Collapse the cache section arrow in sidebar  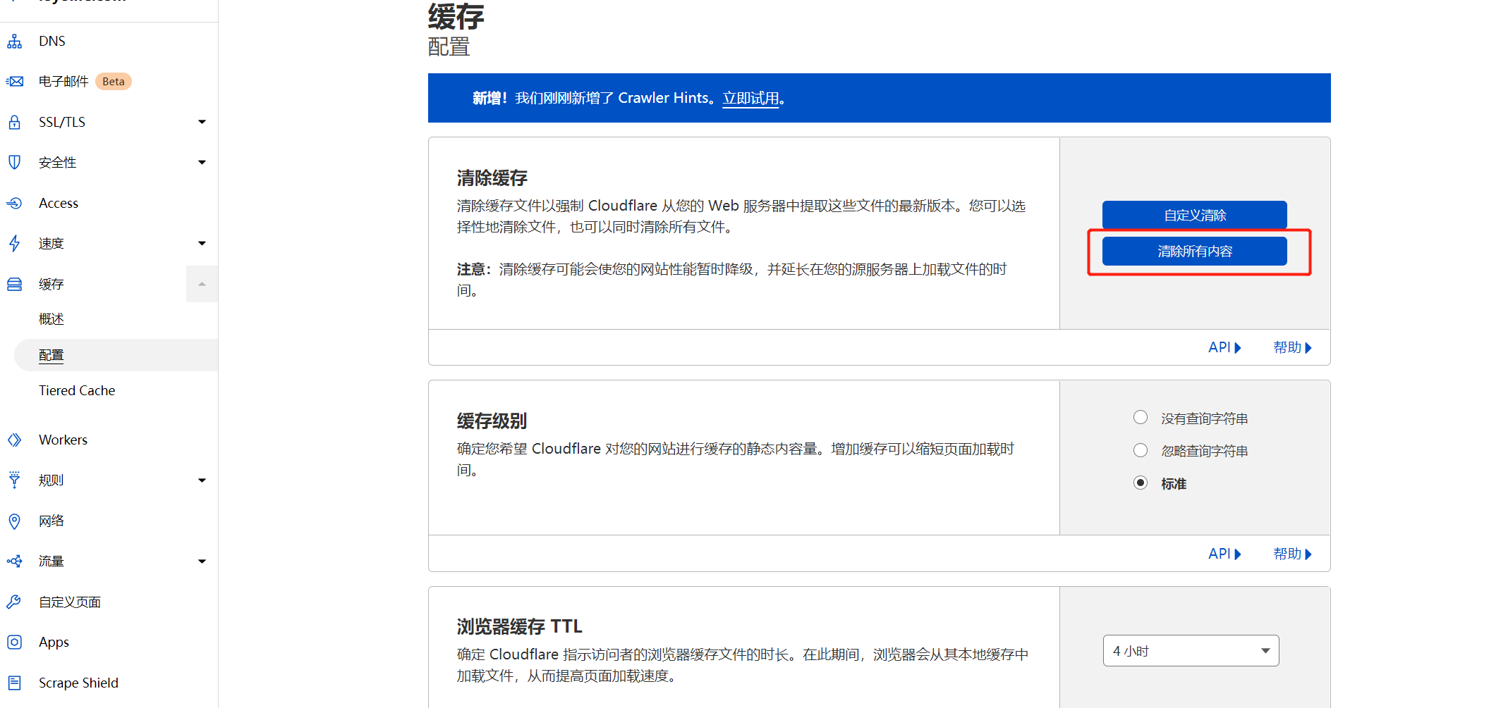pyautogui.click(x=202, y=284)
